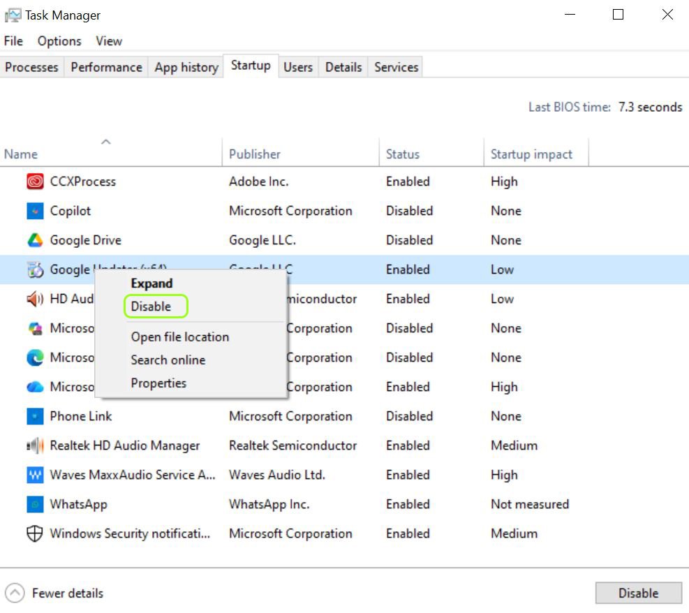Click the Task Manager title bar icon
This screenshot has width=689, height=613.
12,15
